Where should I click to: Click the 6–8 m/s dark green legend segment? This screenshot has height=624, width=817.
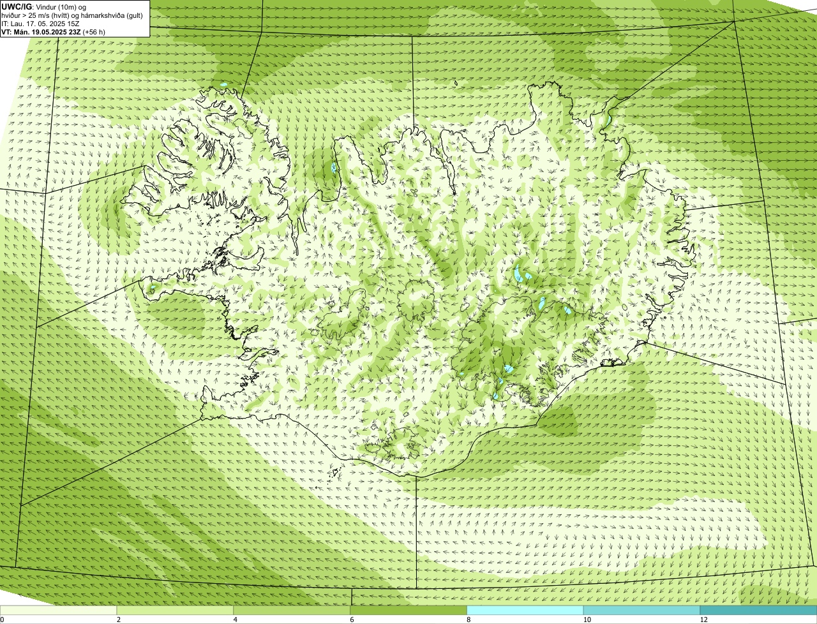(408, 610)
